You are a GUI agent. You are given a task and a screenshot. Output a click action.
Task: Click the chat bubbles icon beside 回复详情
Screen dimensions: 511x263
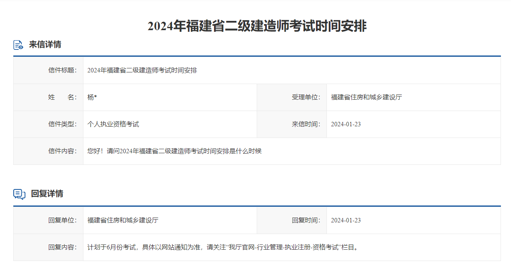(x=18, y=193)
